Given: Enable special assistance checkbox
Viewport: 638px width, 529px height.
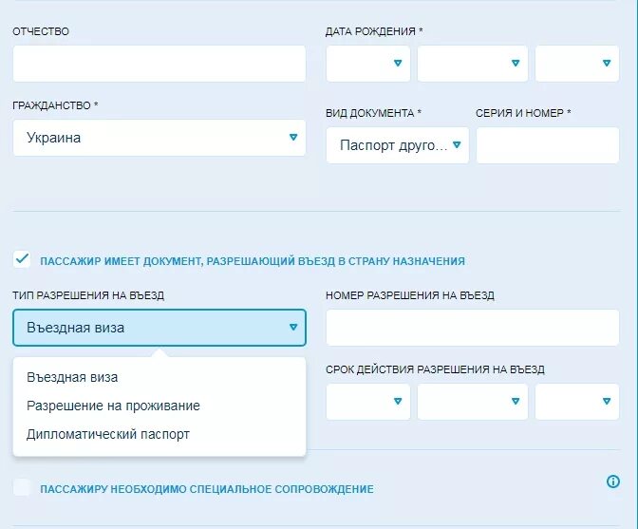Looking at the screenshot, I should (x=22, y=487).
